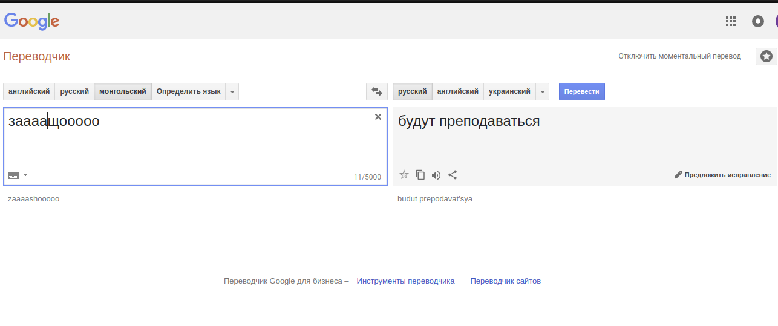
Task: Select монгольский as source language
Action: (123, 91)
